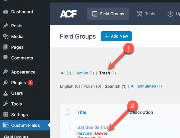Show Active field groups filter
180x138 pixels.
82,73
